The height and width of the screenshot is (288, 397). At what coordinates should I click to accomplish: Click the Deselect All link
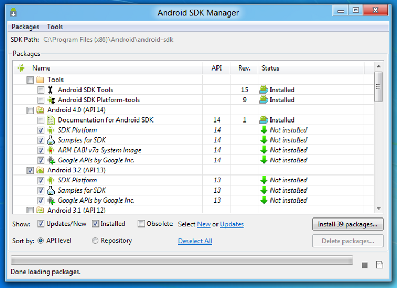tap(195, 241)
